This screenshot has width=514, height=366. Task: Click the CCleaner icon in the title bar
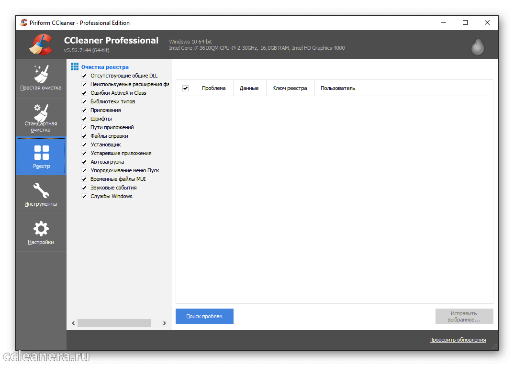[x=23, y=22]
